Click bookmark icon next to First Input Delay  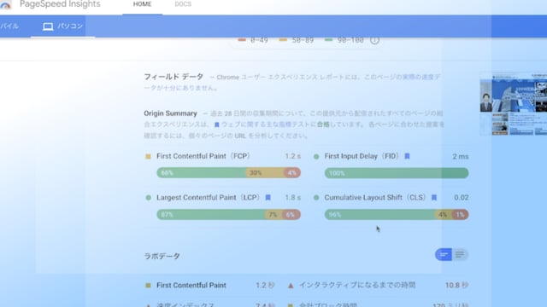pyautogui.click(x=407, y=156)
